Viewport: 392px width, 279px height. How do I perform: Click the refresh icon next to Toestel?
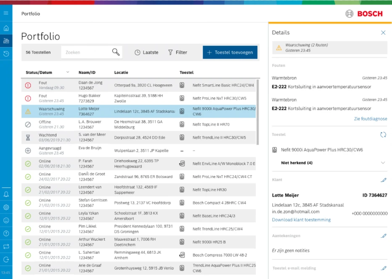(383, 135)
